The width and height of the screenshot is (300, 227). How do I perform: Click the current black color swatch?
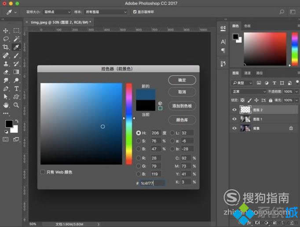[x=146, y=105]
